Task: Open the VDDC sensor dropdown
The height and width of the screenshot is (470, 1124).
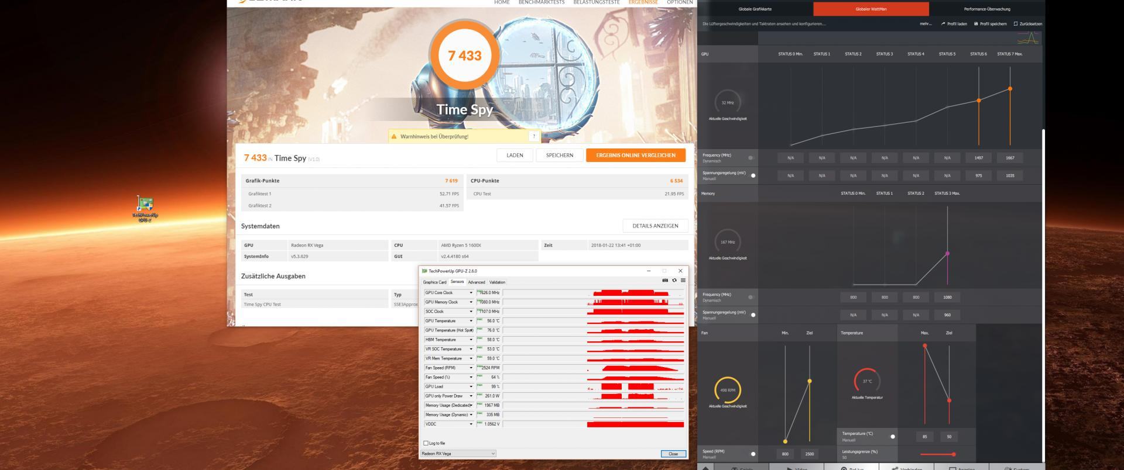Action: tap(471, 424)
